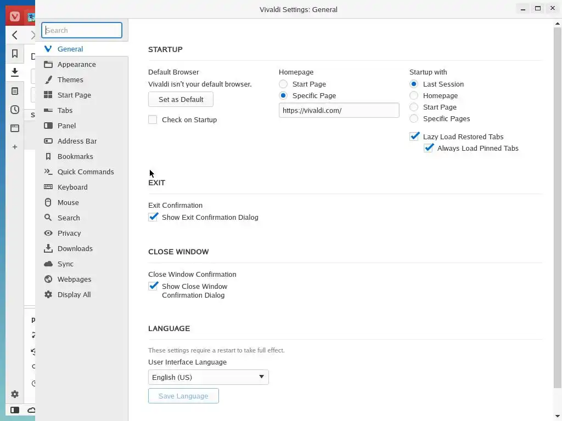Open the History panel clock icon
Screen dimensions: 562x421
[x=15, y=110]
